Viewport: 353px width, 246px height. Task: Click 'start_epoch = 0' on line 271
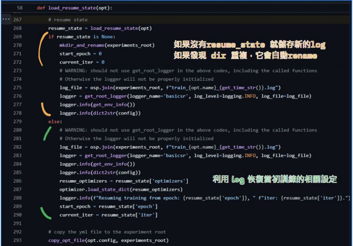(81, 54)
